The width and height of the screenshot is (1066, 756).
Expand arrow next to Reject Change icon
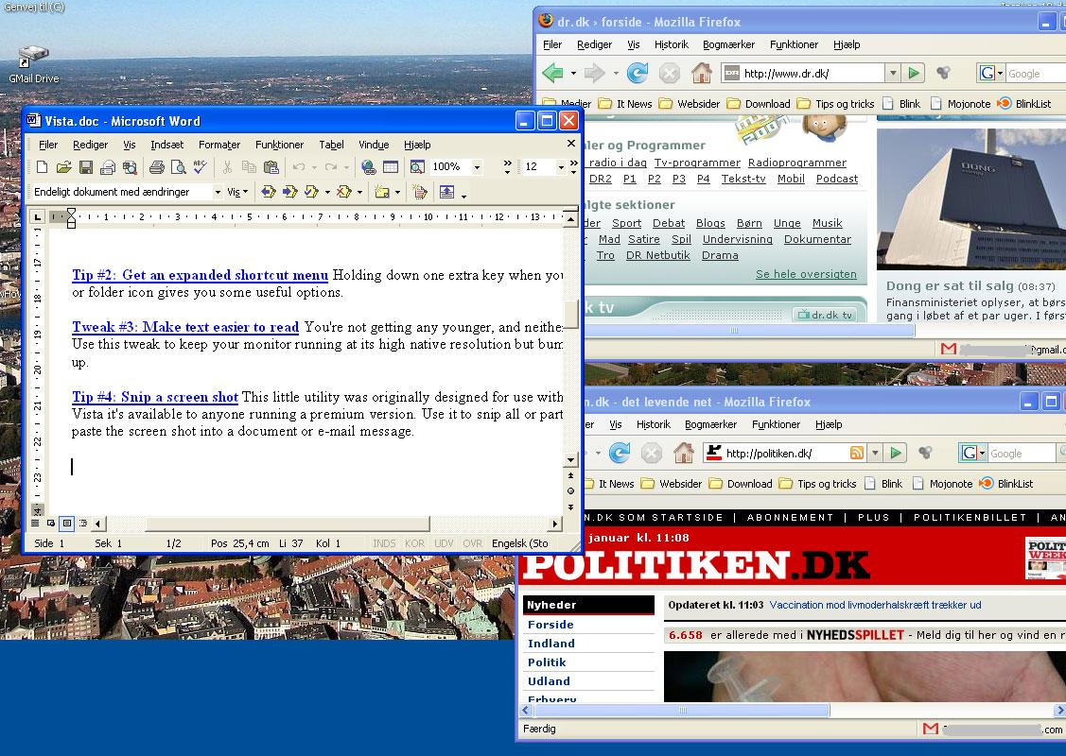pyautogui.click(x=359, y=192)
